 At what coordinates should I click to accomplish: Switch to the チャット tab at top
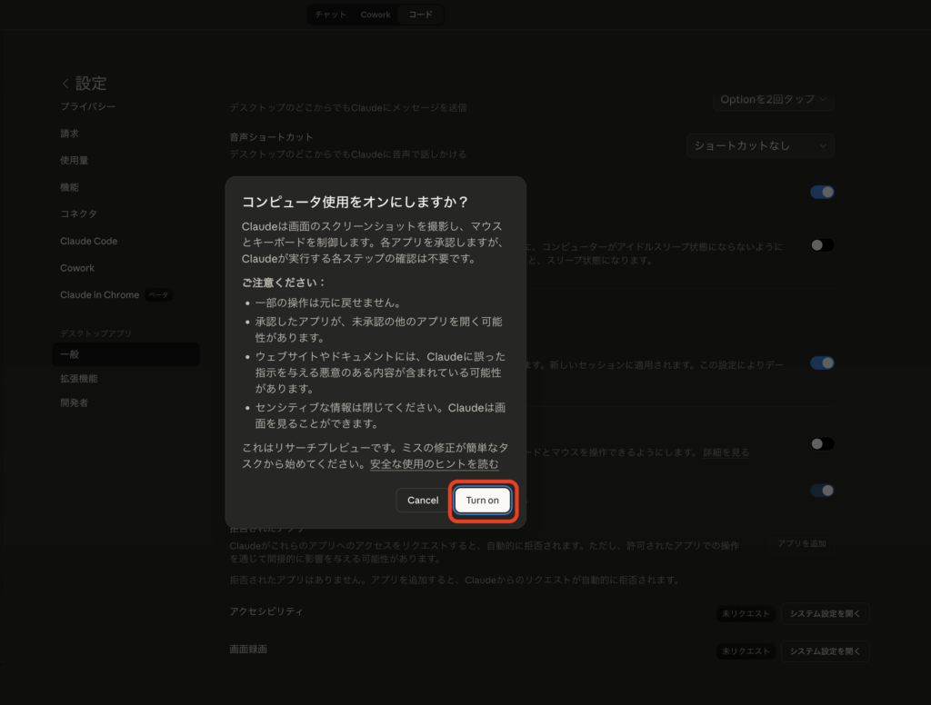[x=329, y=15]
